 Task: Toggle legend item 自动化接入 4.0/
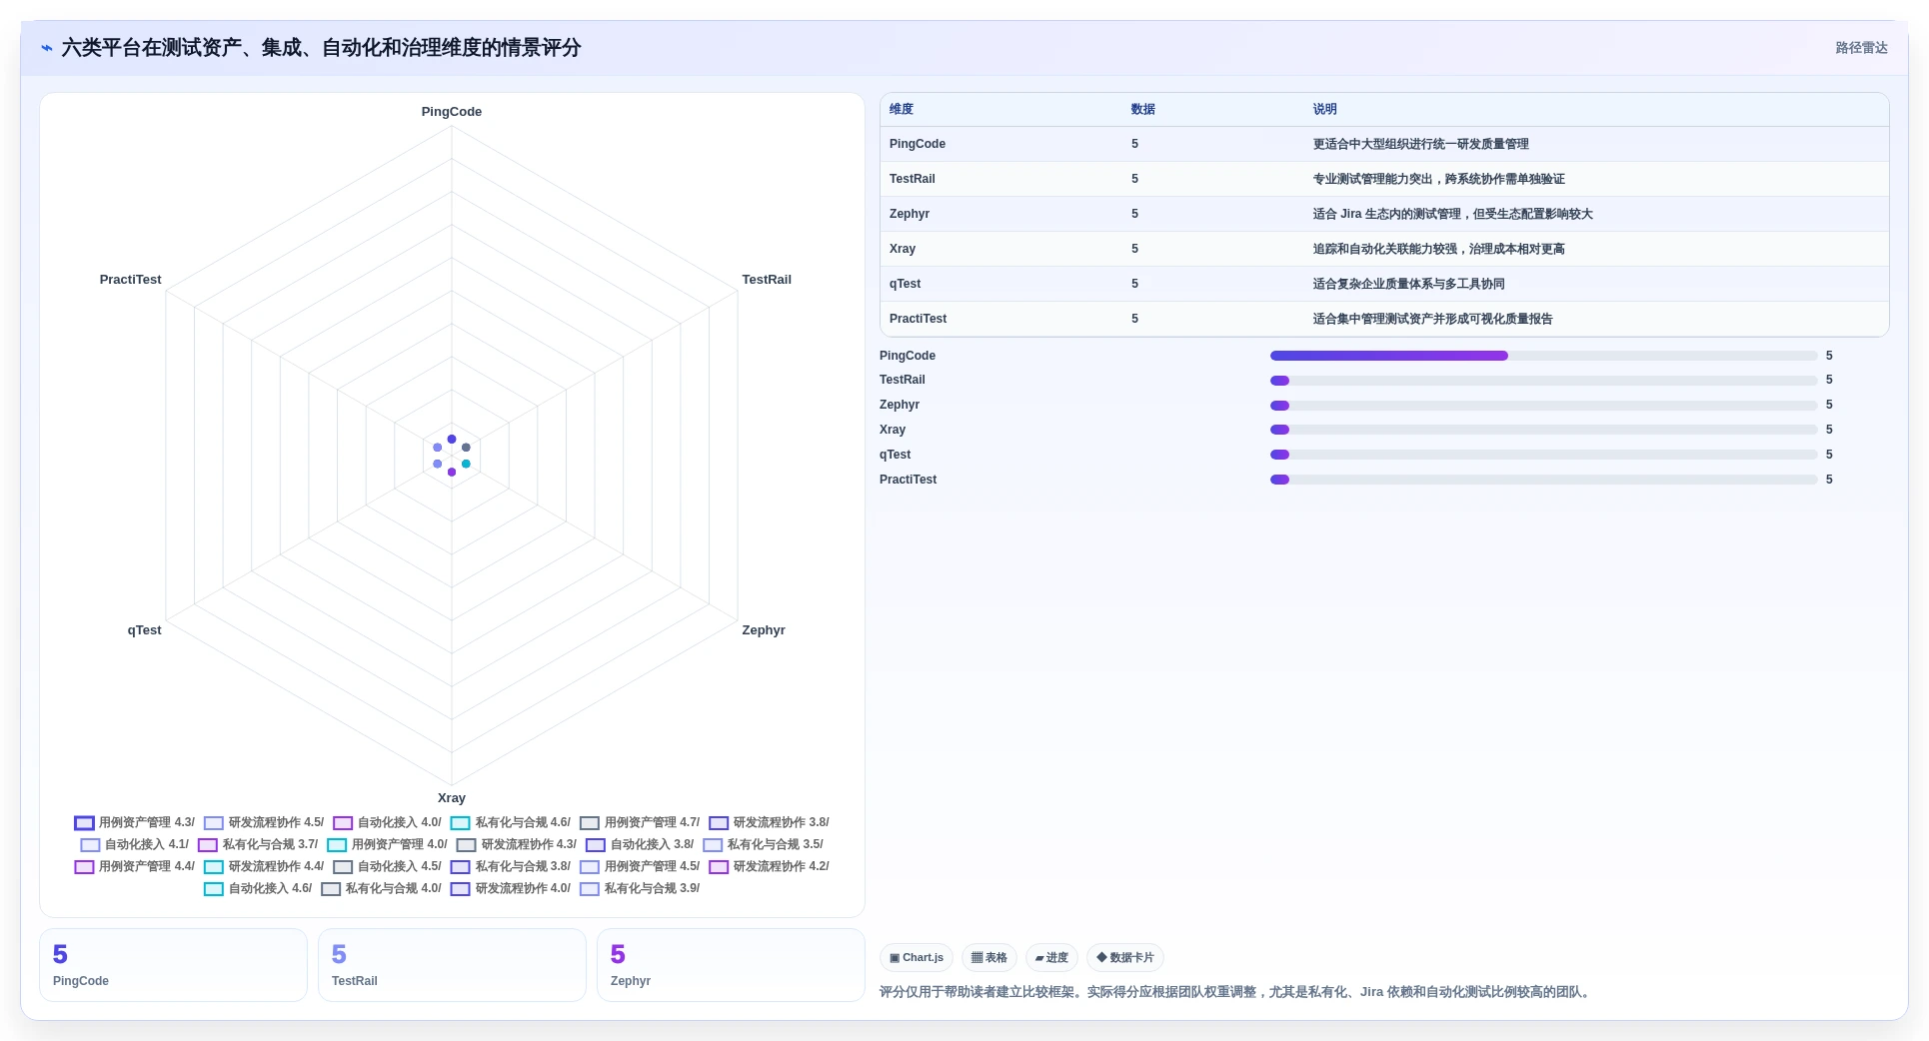387,823
